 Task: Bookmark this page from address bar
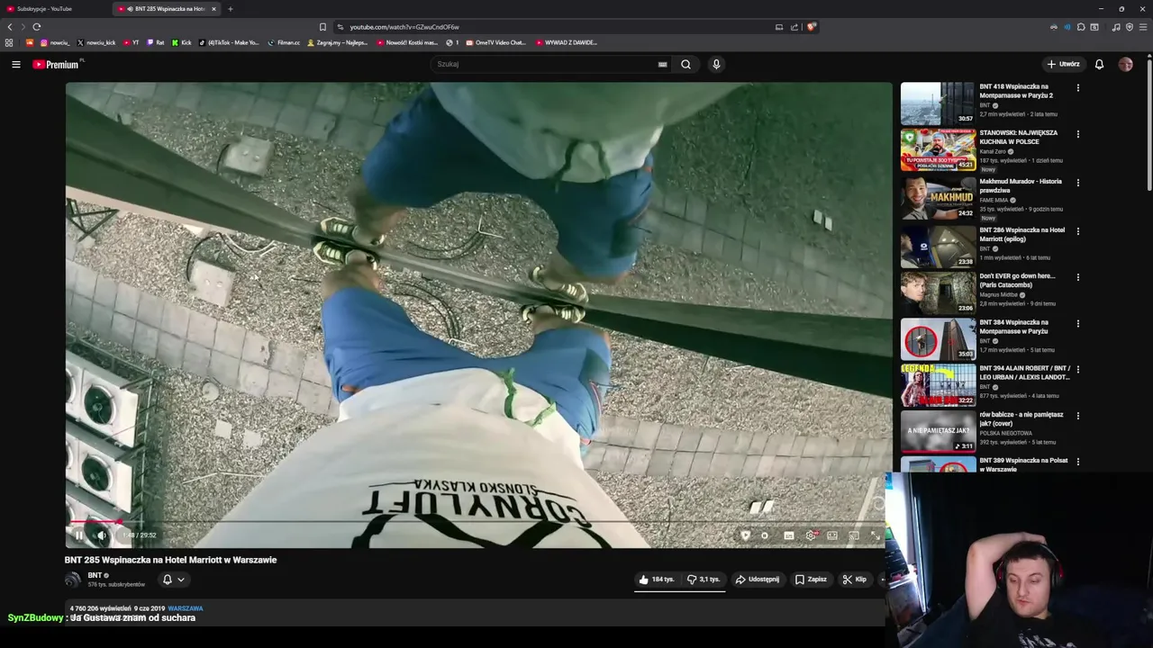click(x=322, y=27)
